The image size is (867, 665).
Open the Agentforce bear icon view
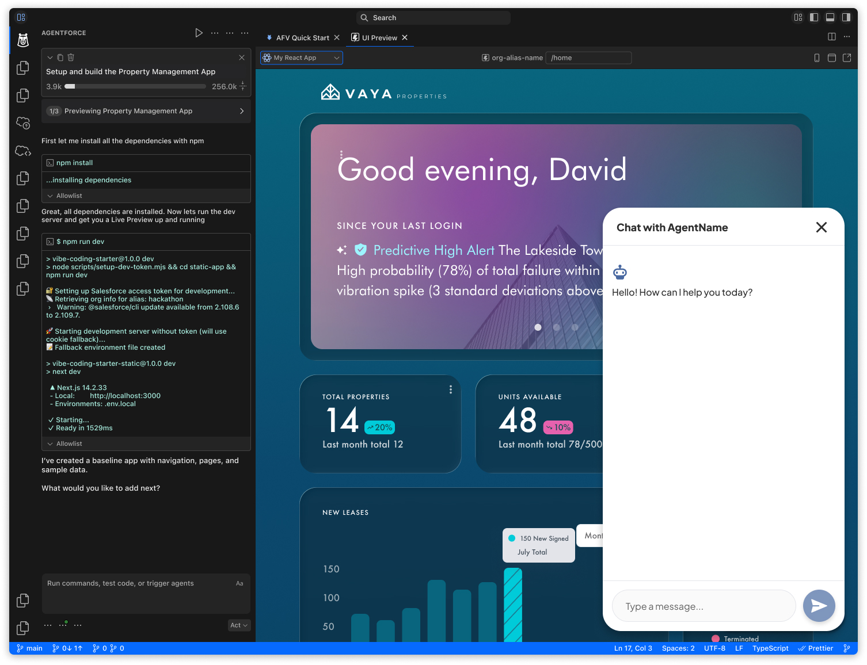click(x=23, y=40)
